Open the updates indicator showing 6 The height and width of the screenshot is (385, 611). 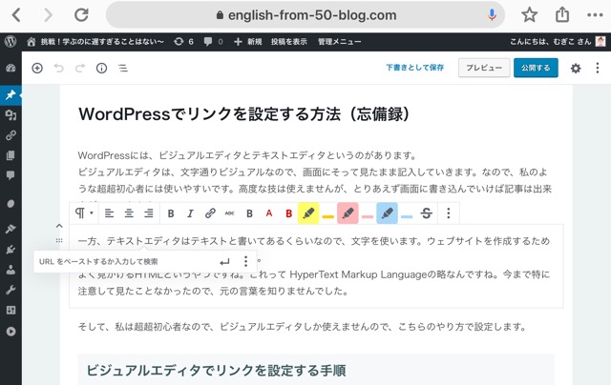coord(183,42)
